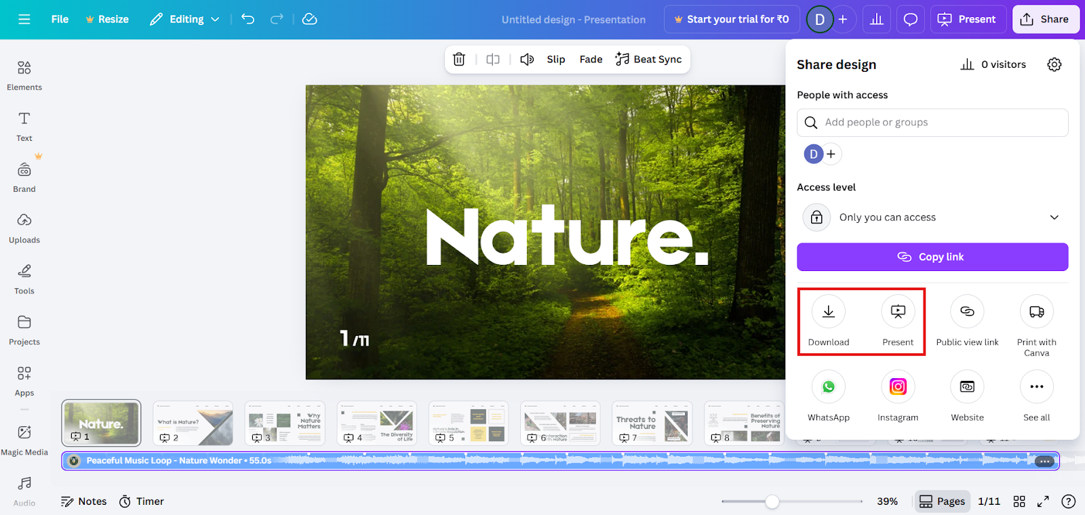Enter fullscreen mode

tap(1044, 501)
